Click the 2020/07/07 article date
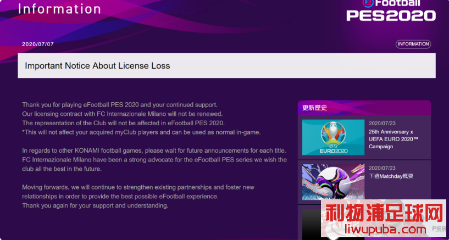The height and width of the screenshot is (240, 449). tap(38, 44)
